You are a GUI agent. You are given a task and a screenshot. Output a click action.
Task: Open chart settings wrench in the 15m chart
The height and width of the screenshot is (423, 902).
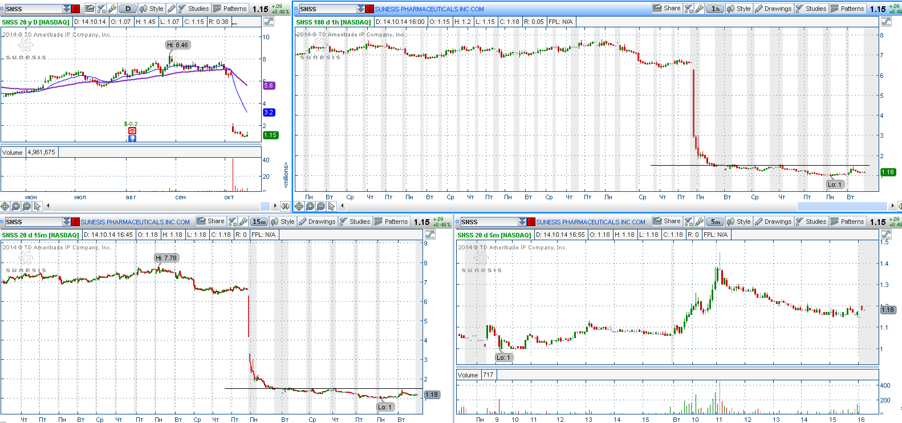[243, 221]
